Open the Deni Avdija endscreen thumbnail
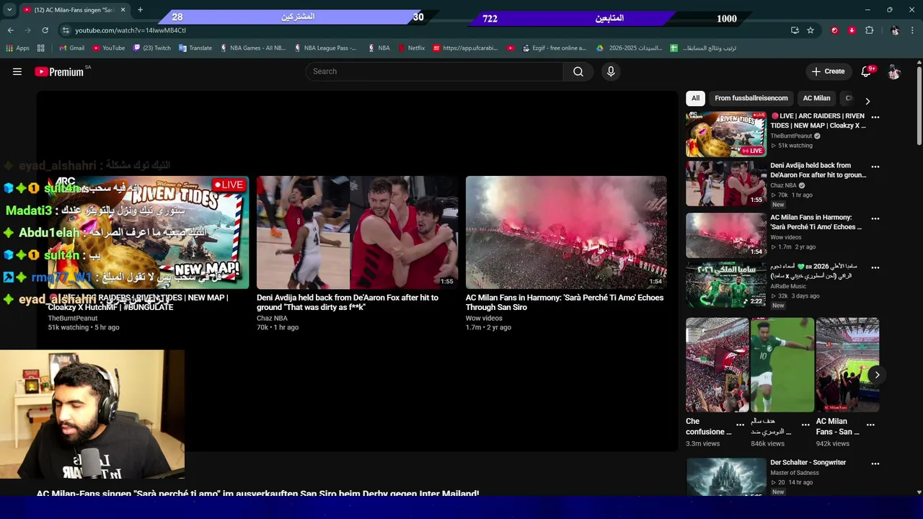 tap(358, 232)
